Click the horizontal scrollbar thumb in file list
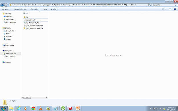The image size is (178, 111). click(27, 98)
